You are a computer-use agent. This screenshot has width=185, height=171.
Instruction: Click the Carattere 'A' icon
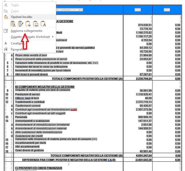tap(6, 43)
